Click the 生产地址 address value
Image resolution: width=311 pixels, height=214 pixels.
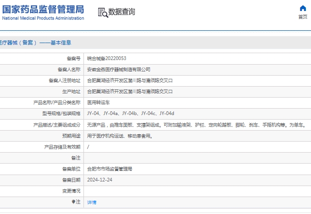[x=130, y=92]
